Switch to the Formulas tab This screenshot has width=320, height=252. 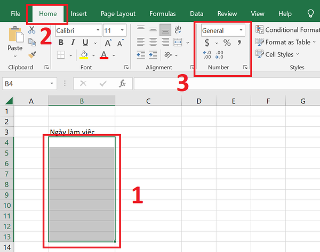coord(163,14)
